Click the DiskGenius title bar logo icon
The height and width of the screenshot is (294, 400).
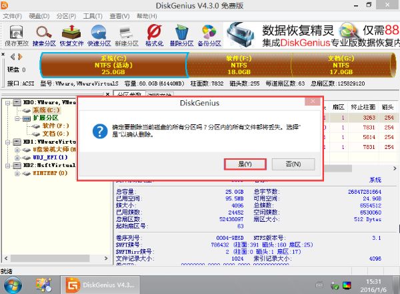tap(5, 5)
